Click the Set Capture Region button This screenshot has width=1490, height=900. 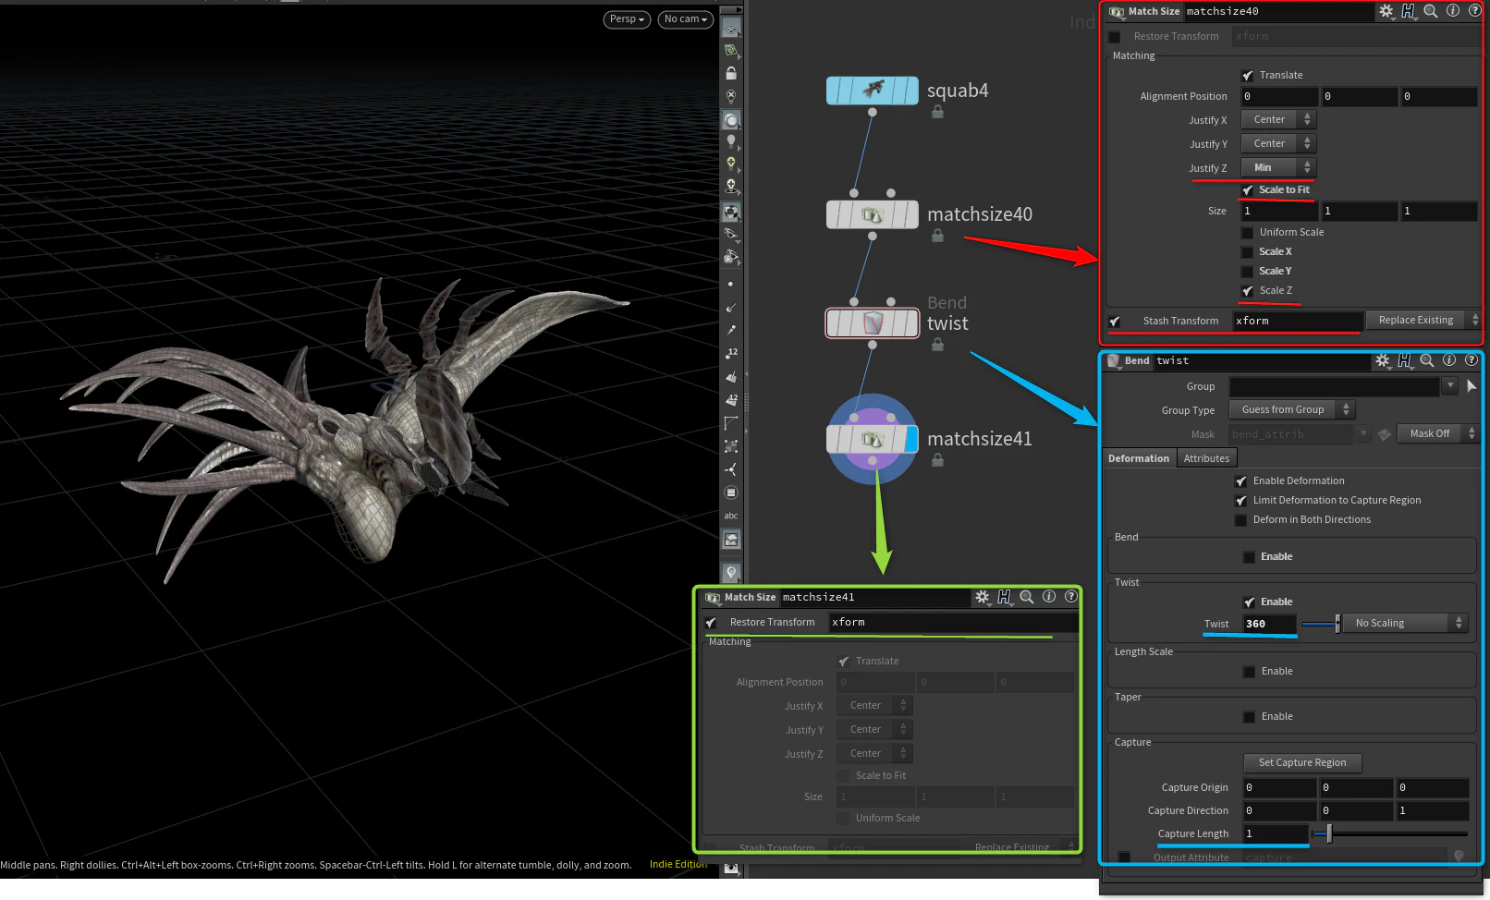(x=1302, y=762)
